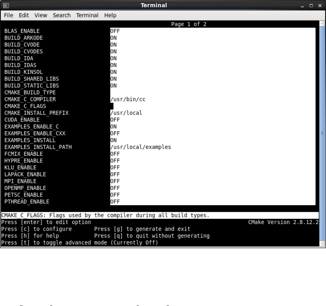The width and height of the screenshot is (326, 306).
Task: Click the scrollbar down arrow
Action: [322, 243]
